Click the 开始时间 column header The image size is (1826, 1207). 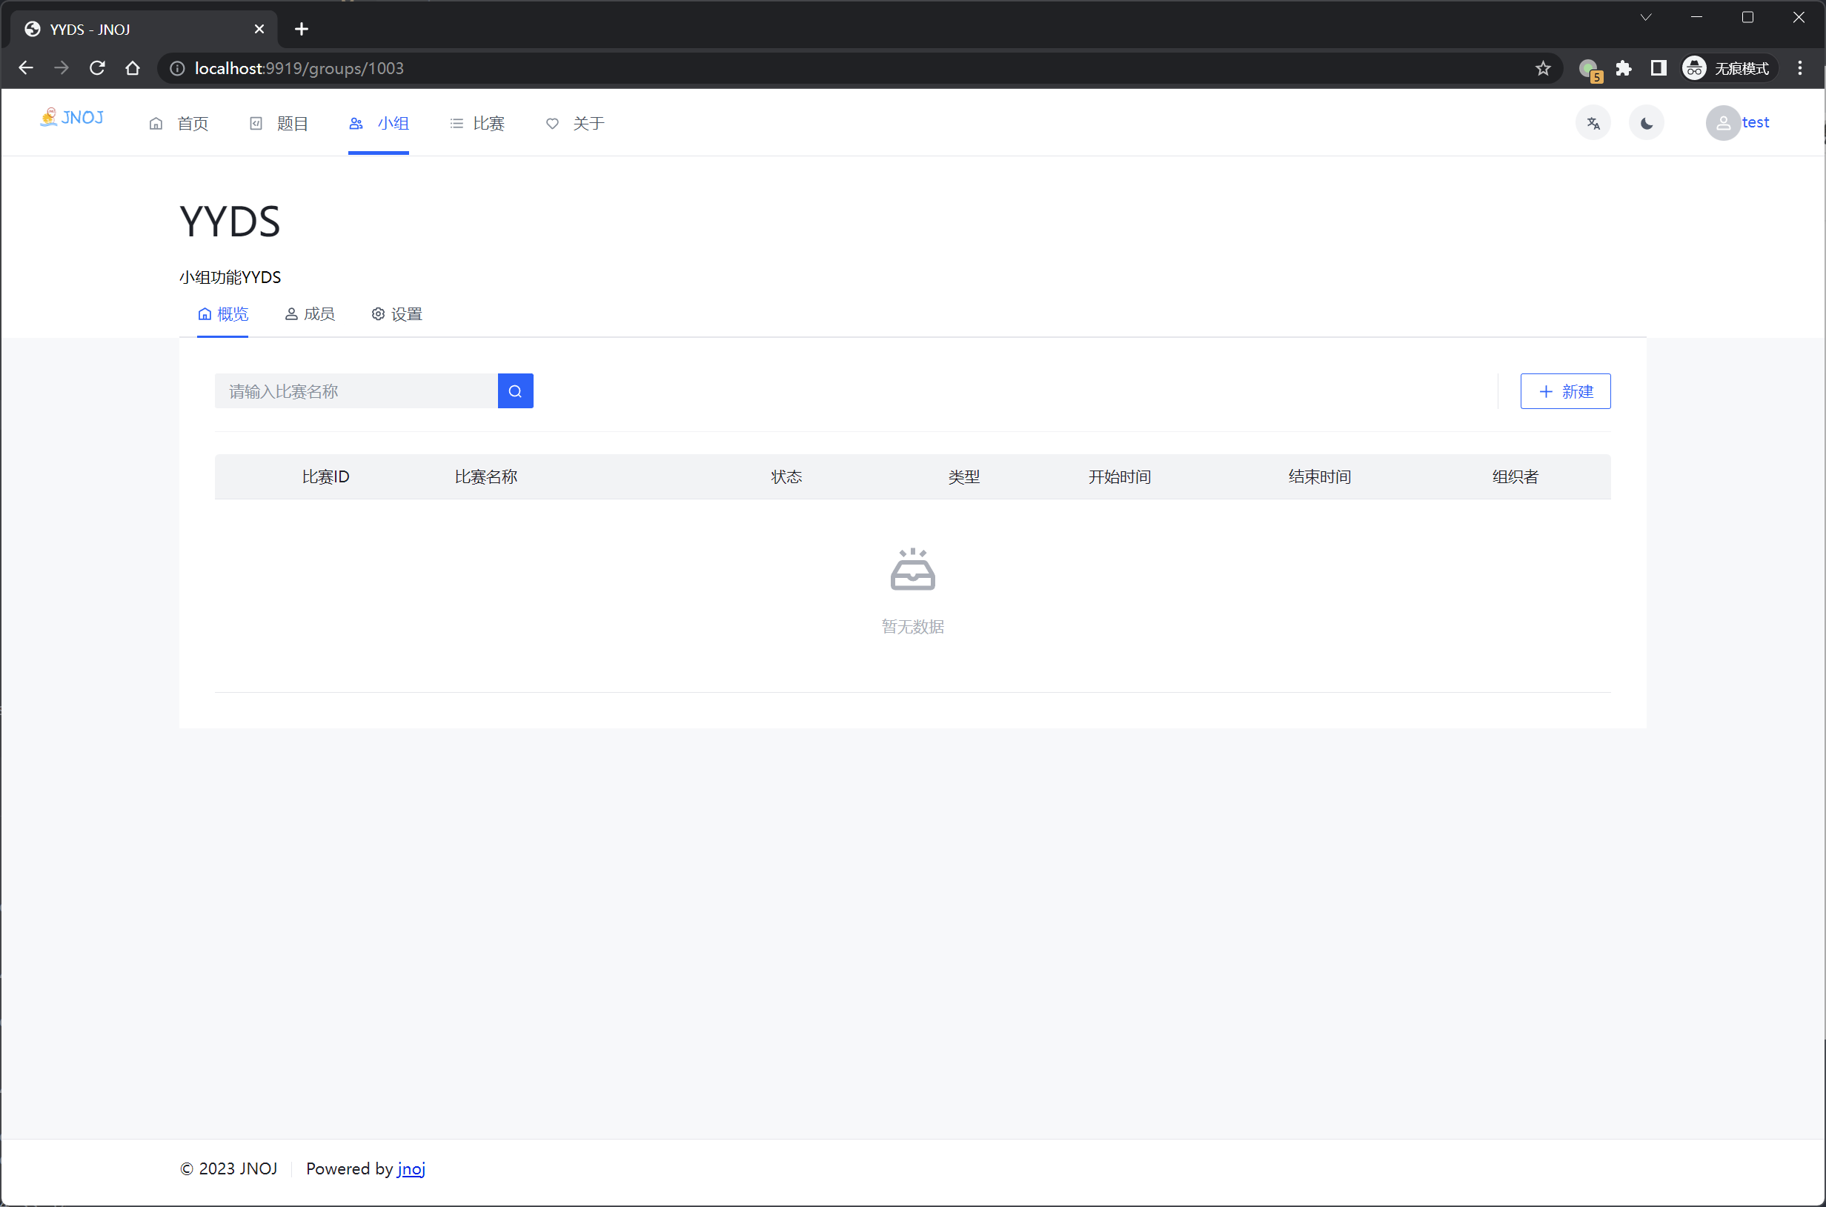(x=1119, y=476)
